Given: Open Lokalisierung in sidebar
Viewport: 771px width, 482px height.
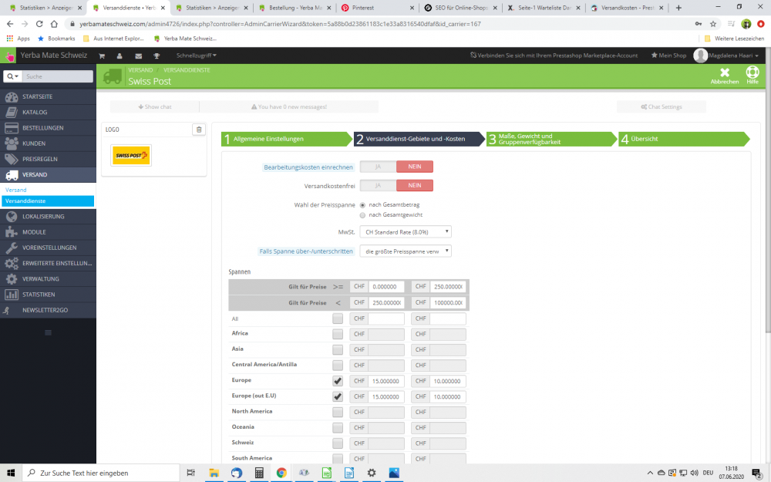Looking at the screenshot, I should 48,217.
